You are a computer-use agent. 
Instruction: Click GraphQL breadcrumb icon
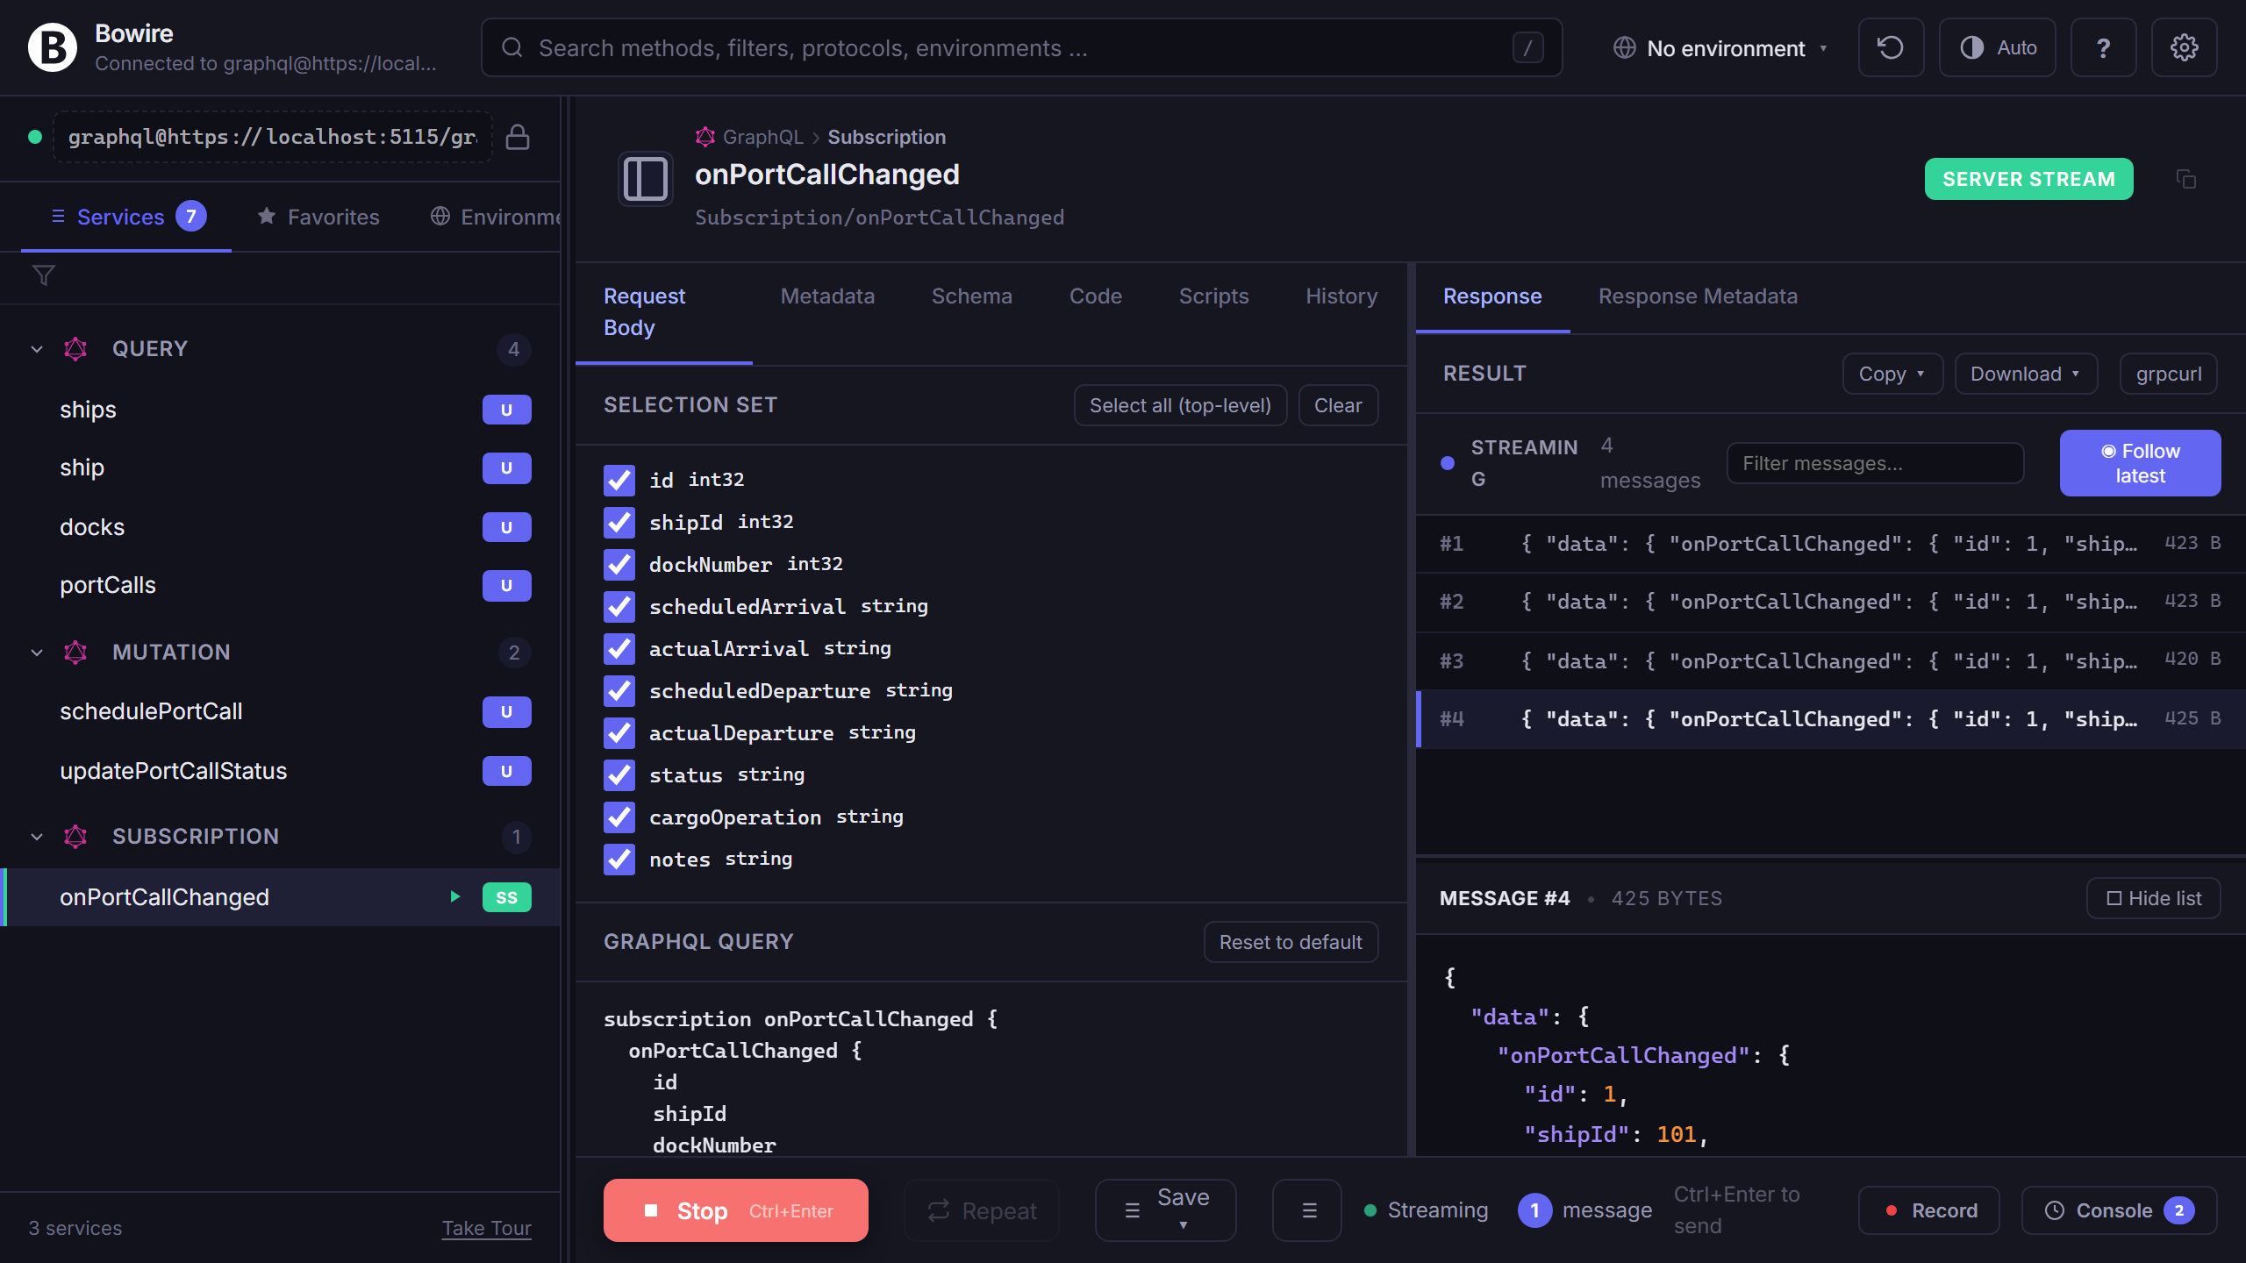(705, 137)
